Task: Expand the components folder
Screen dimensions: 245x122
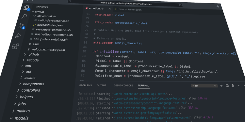Action: [x=32, y=84]
